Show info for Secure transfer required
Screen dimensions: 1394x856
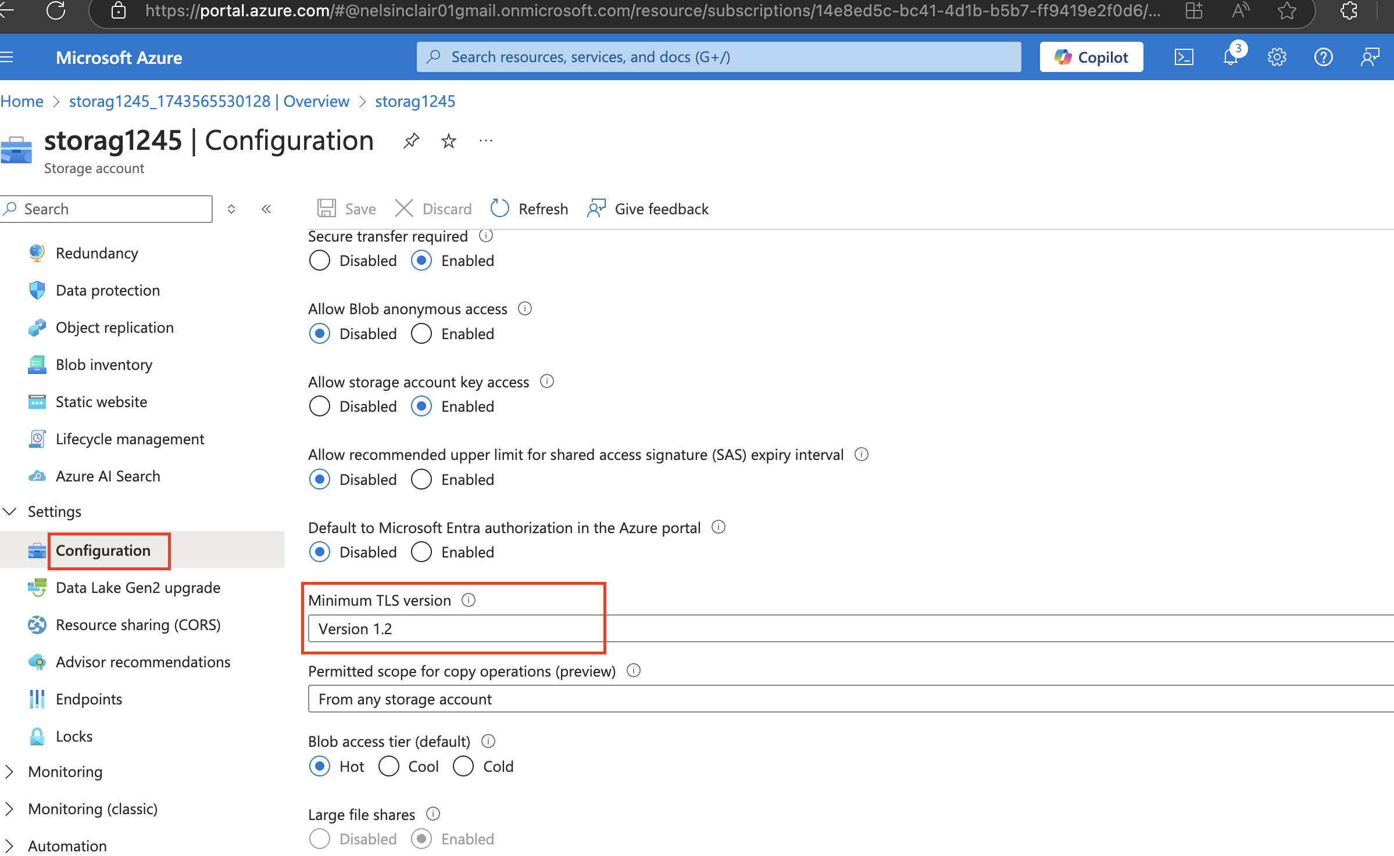(486, 236)
